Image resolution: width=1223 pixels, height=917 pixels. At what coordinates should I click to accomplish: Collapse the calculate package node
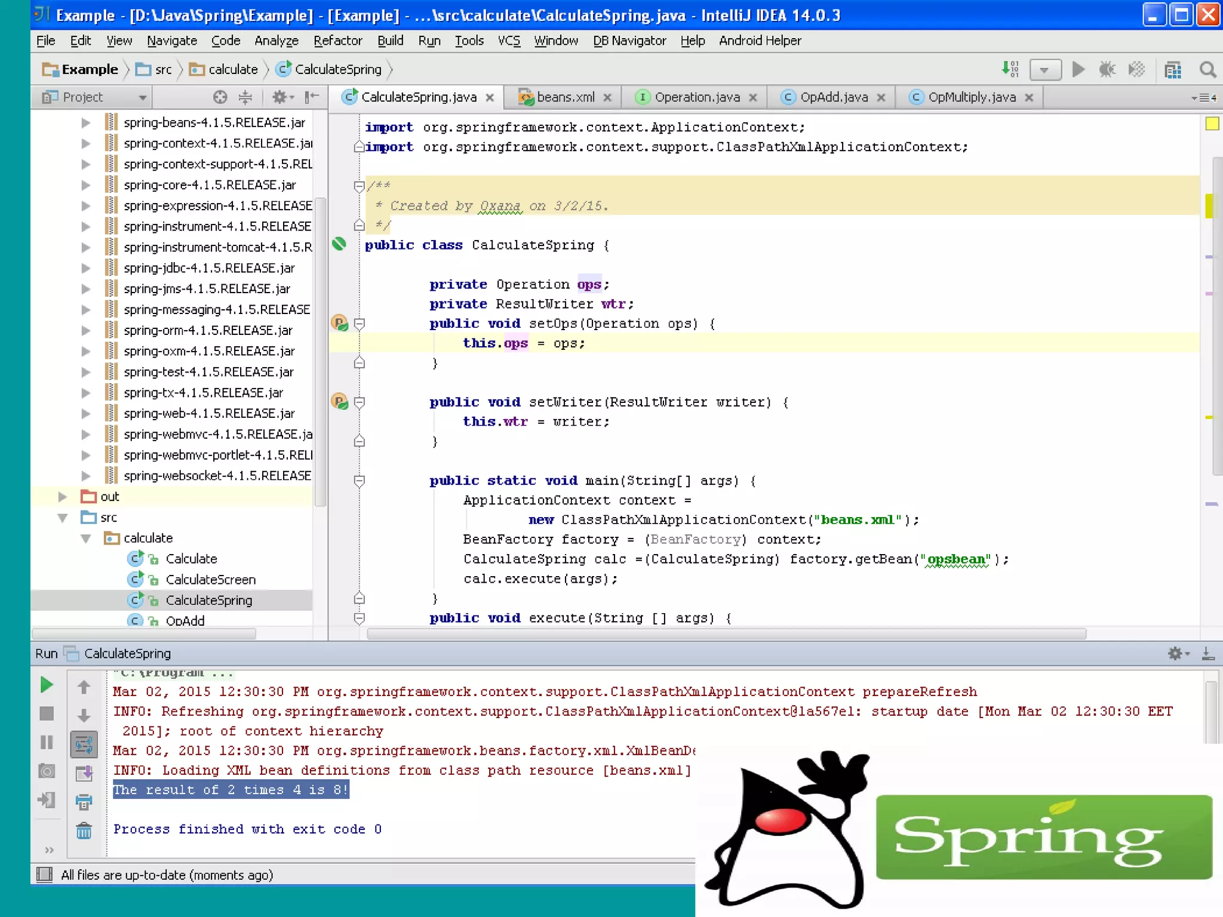[86, 538]
